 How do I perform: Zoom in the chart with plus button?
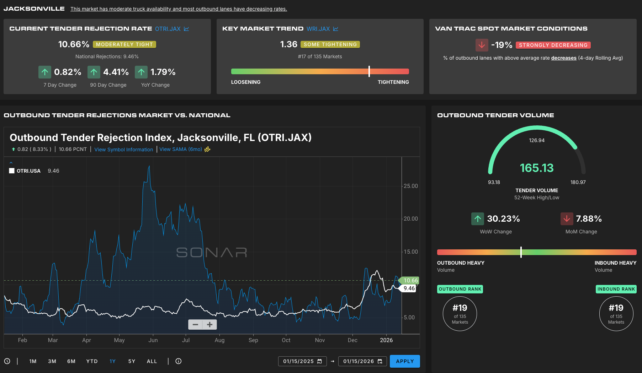(x=210, y=324)
